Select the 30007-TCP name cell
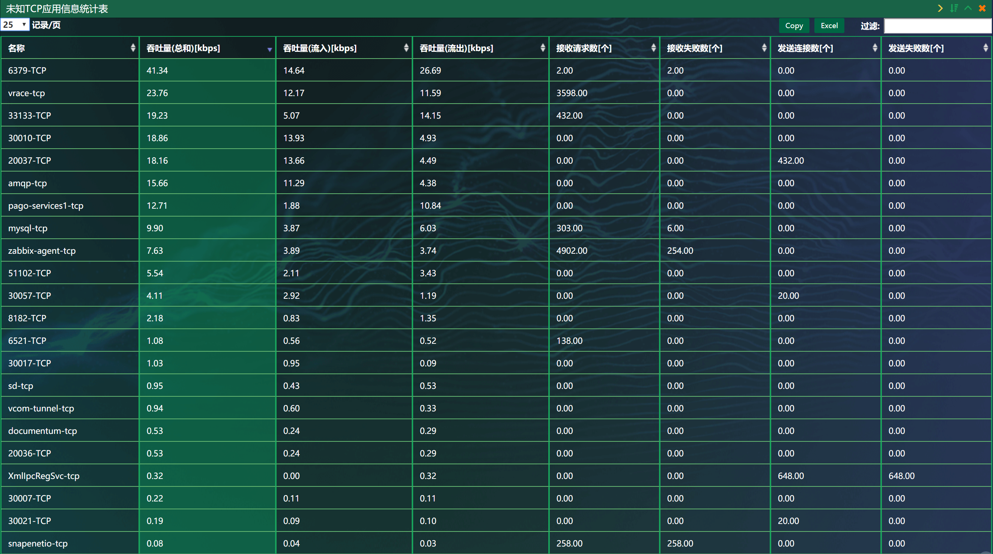Viewport: 993px width, 554px height. (x=70, y=498)
